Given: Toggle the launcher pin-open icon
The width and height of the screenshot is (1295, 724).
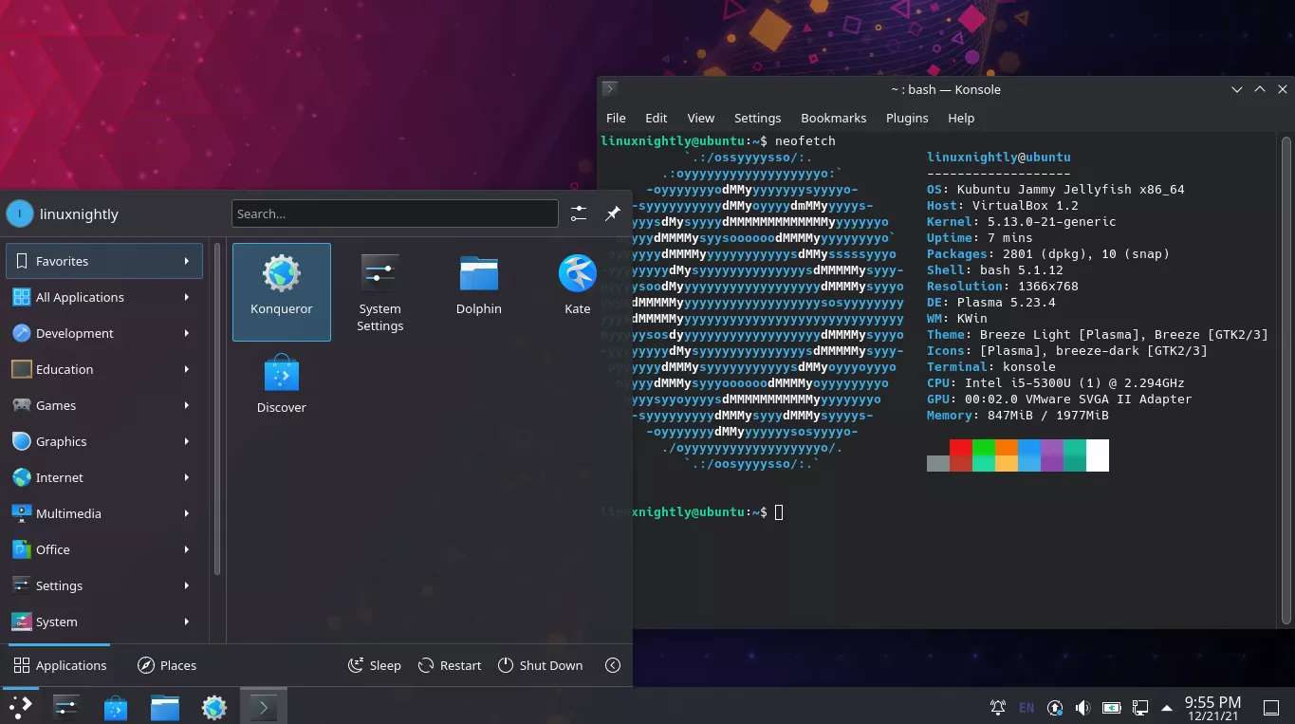Looking at the screenshot, I should click(613, 213).
